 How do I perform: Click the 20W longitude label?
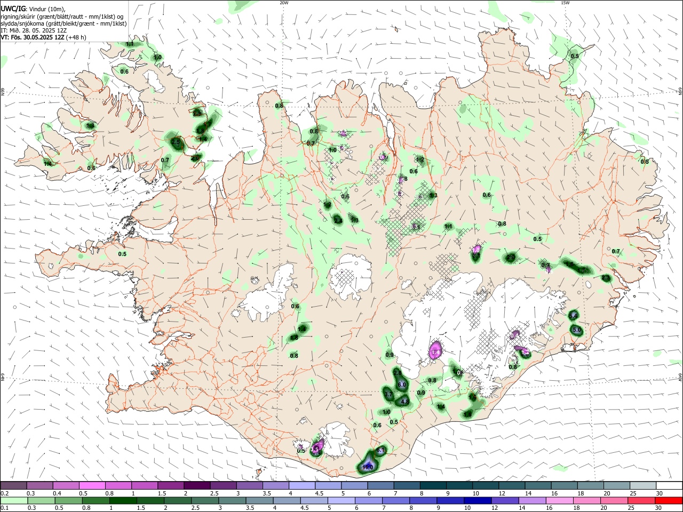(x=284, y=3)
